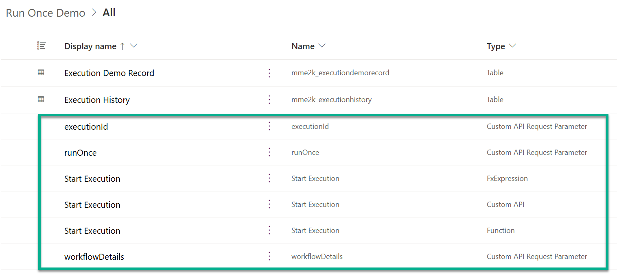
Task: Open more options for runOnce row
Action: click(x=269, y=152)
